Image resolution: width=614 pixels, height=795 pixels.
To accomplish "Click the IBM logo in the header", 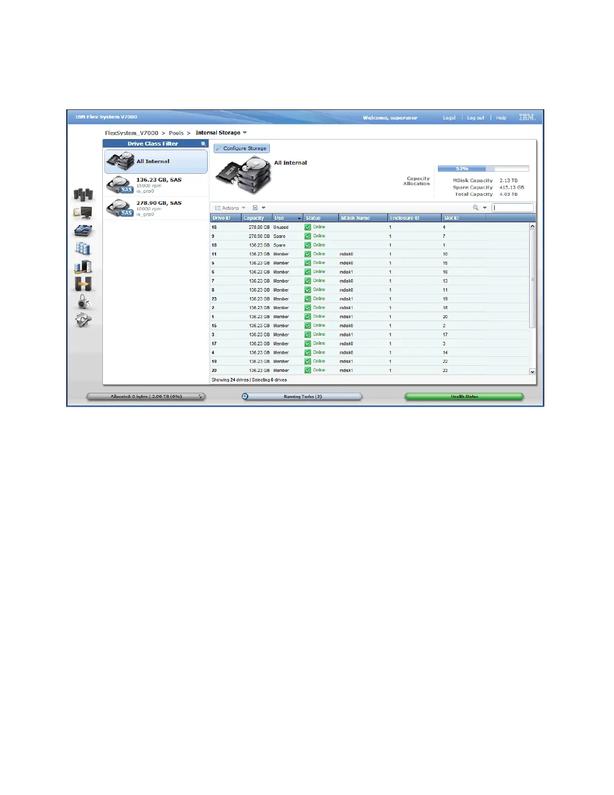I will point(527,117).
